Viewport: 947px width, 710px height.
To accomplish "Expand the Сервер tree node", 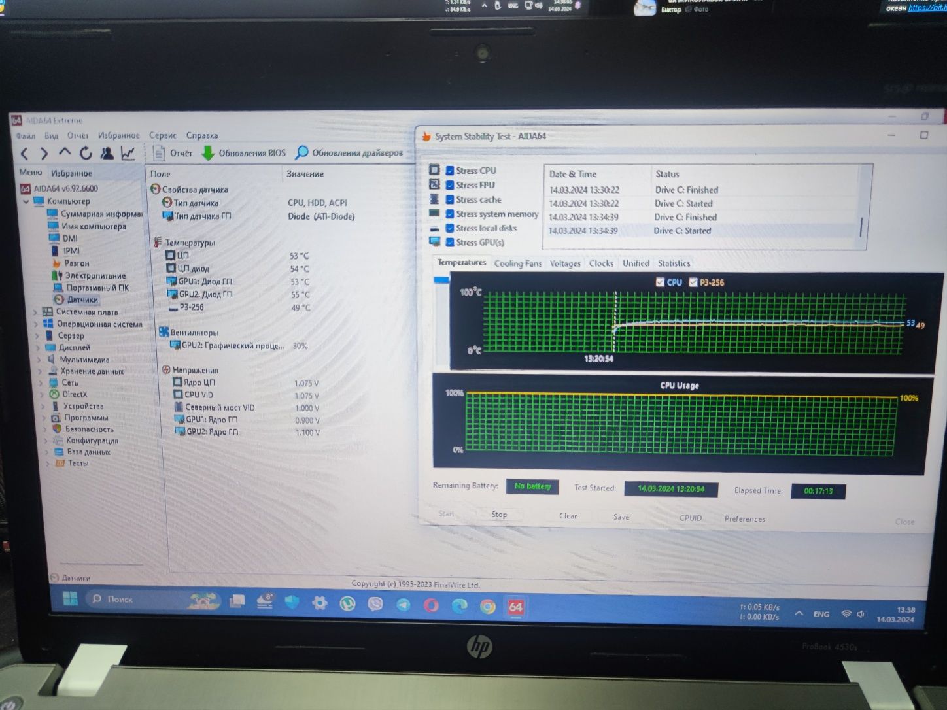I will (x=37, y=336).
